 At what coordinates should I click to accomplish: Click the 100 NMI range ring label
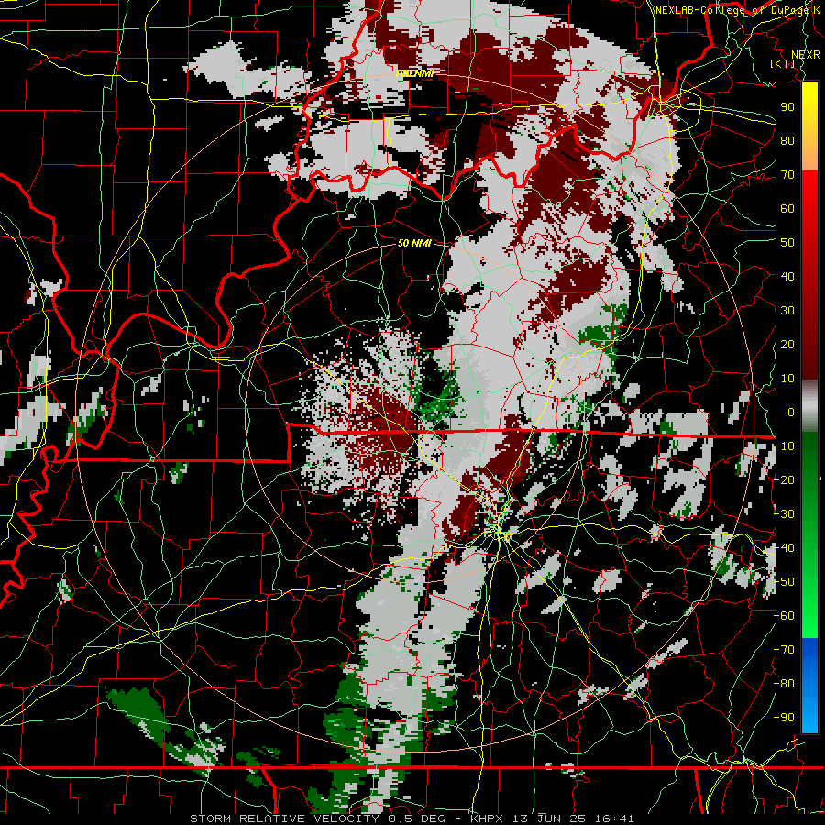point(415,73)
